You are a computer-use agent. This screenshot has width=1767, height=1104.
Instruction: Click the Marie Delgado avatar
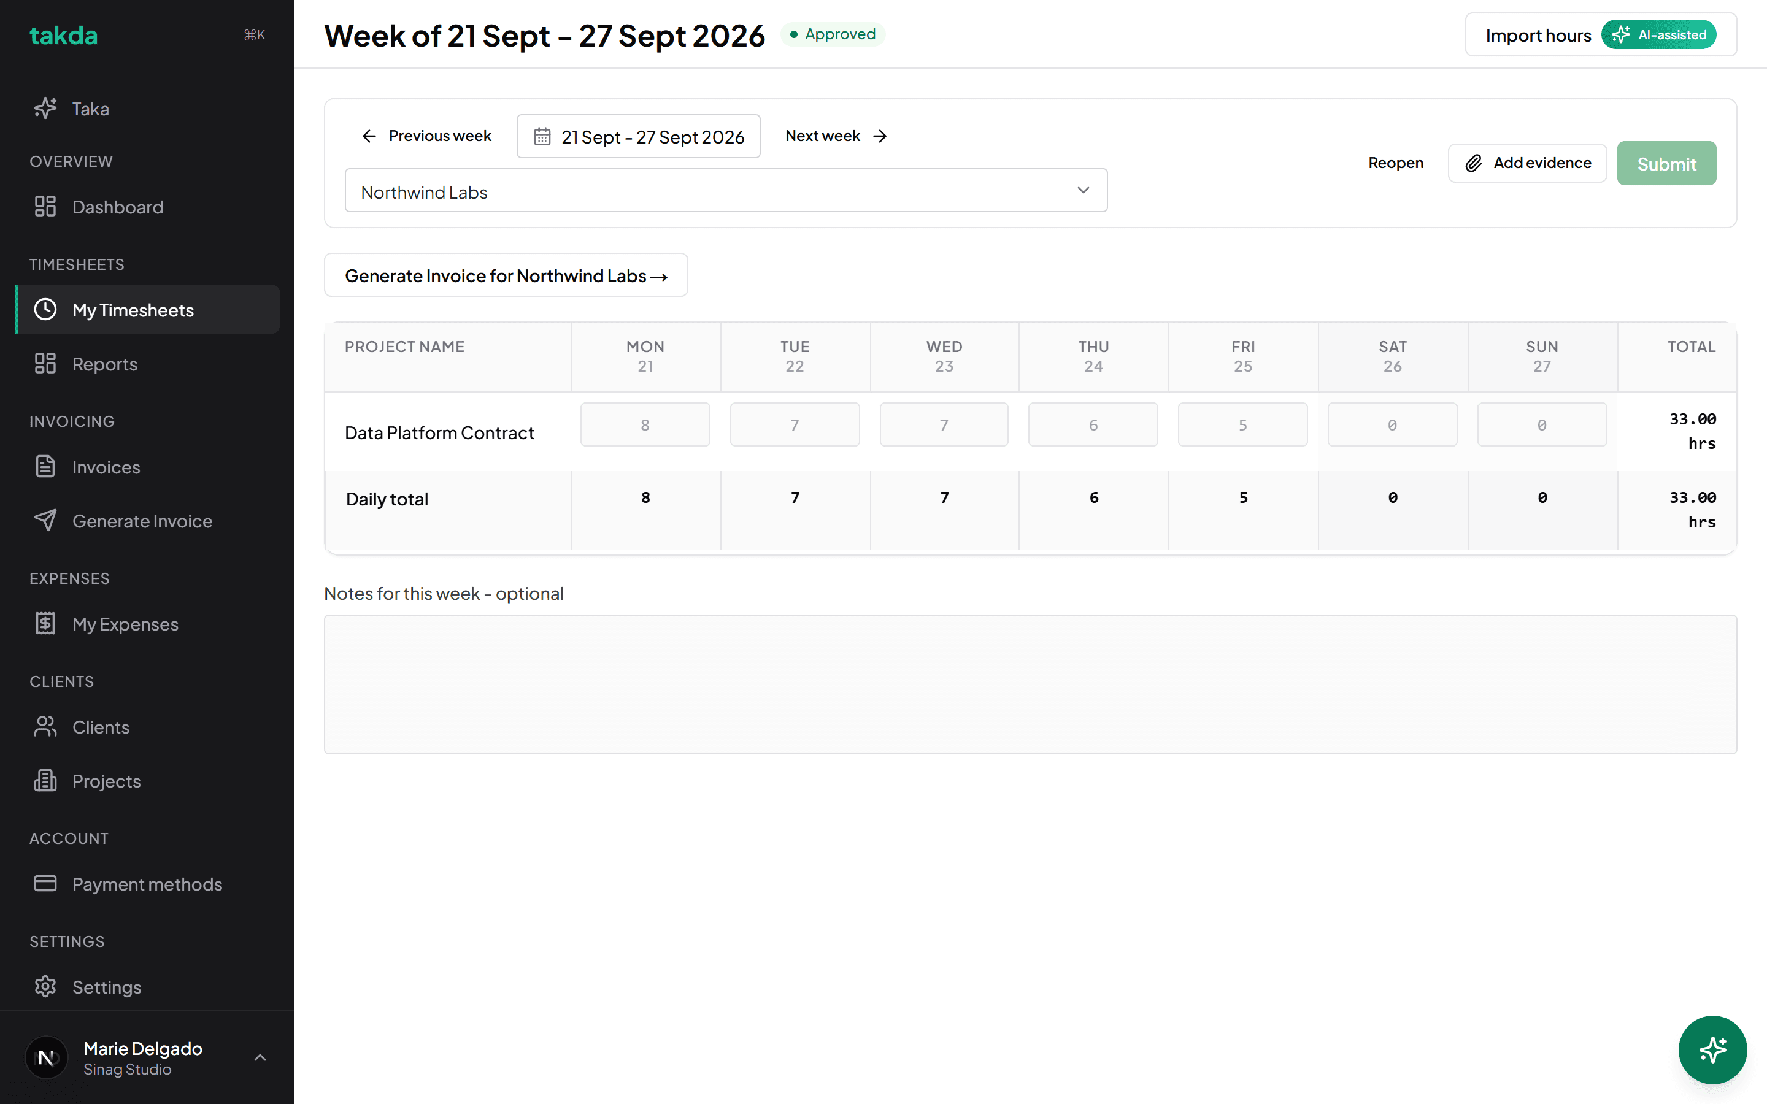pyautogui.click(x=46, y=1057)
